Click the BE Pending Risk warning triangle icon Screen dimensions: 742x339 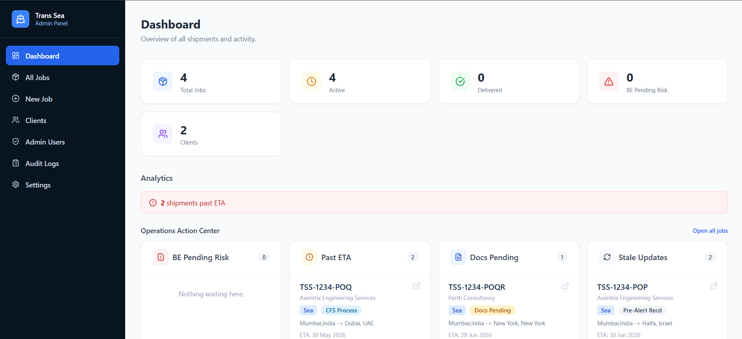[x=609, y=81]
